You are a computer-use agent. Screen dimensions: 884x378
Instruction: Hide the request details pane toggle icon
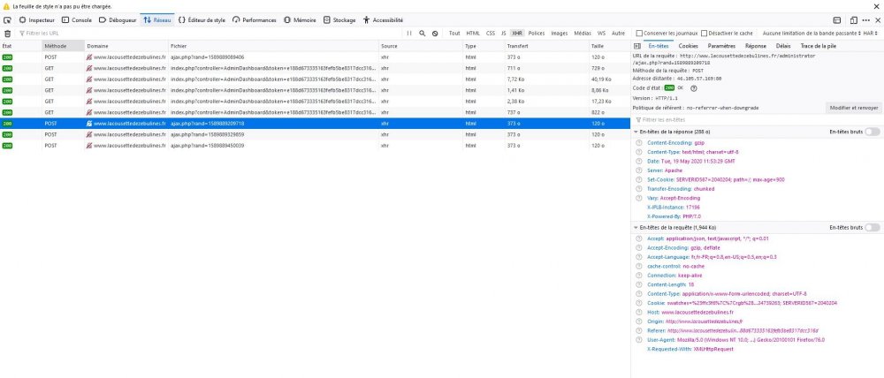pos(637,46)
